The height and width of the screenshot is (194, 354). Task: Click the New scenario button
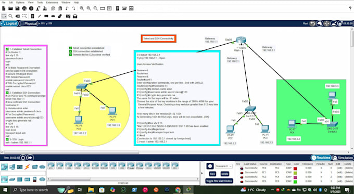[212, 174]
